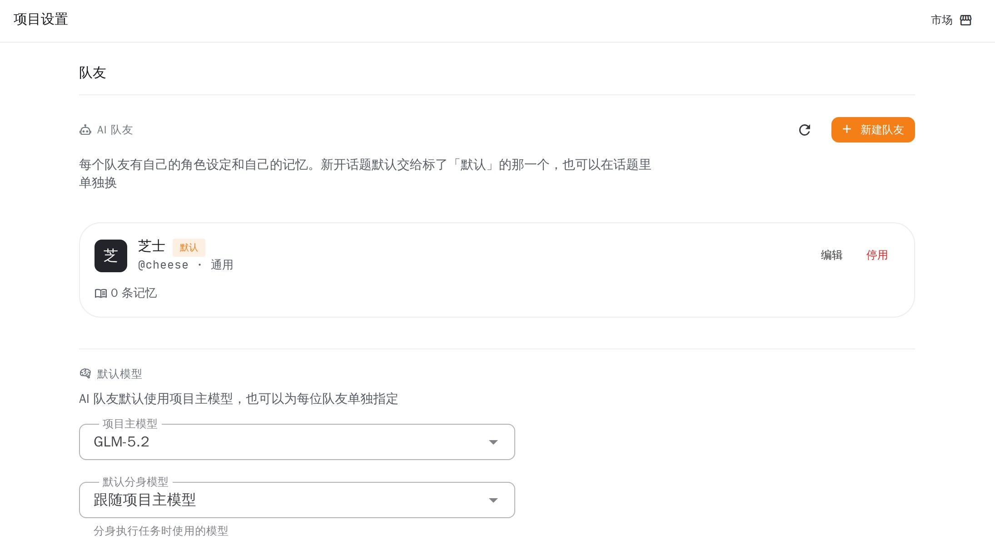This screenshot has height=559, width=995.
Task: Click the 通用 role label
Action: [x=222, y=265]
